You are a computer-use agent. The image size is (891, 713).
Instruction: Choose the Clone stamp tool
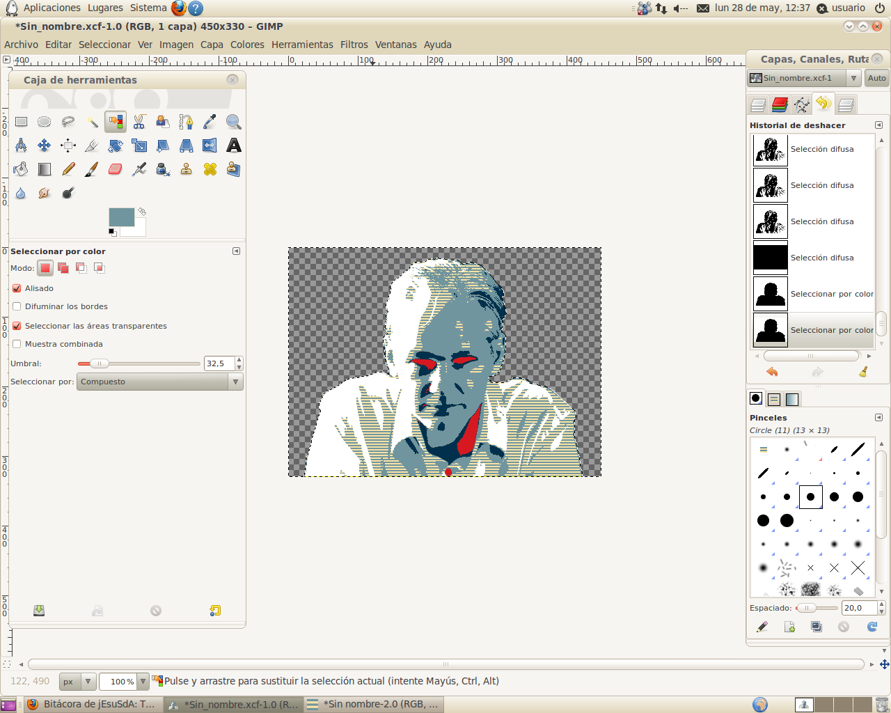186,169
